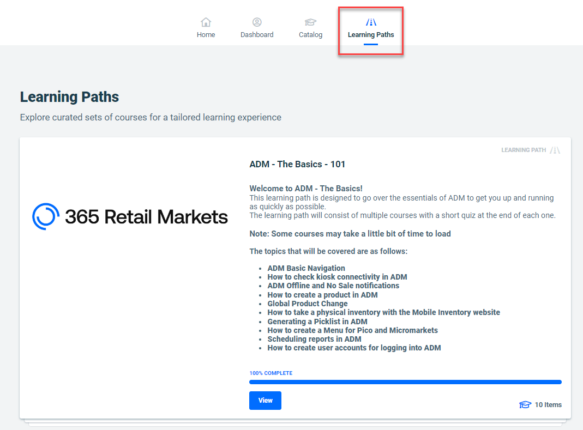Click 'Welcome to ADM - The Basics!' text
The height and width of the screenshot is (430, 583).
pos(305,189)
